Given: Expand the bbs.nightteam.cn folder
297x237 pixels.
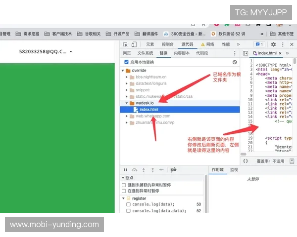Looking at the screenshot, I should click(x=127, y=77).
